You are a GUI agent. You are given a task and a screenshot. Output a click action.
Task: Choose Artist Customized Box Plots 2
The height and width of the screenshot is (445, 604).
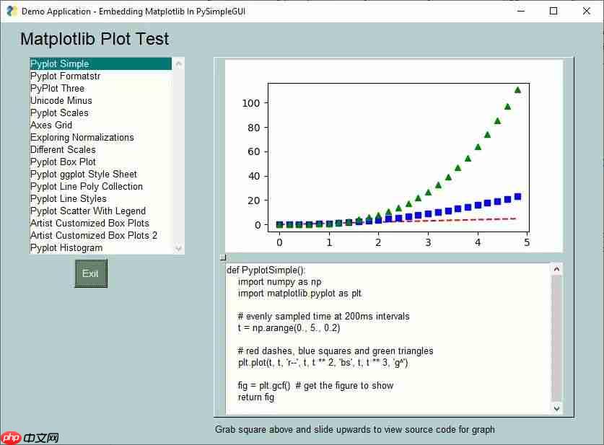point(100,235)
